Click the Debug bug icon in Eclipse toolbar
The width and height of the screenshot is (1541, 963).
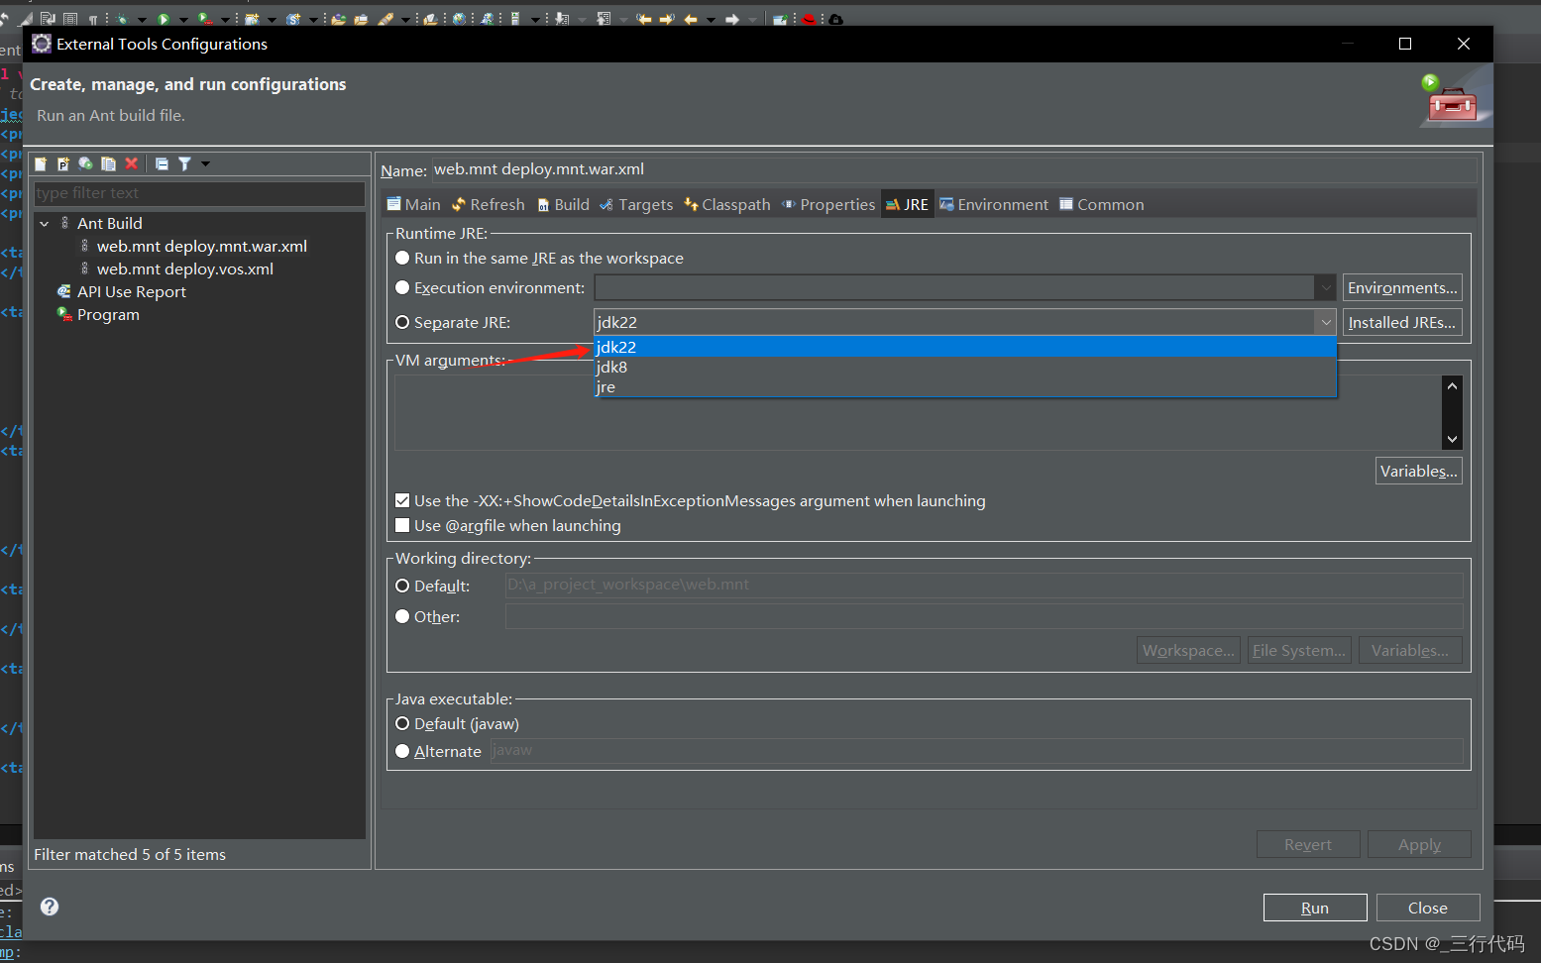pyautogui.click(x=122, y=19)
